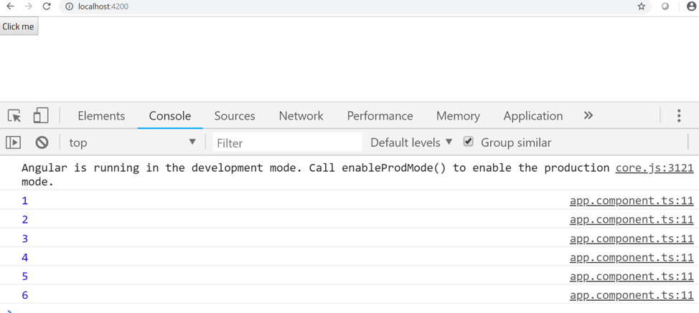Open DevTools three-dot customize menu
699x313 pixels.
pyautogui.click(x=679, y=115)
